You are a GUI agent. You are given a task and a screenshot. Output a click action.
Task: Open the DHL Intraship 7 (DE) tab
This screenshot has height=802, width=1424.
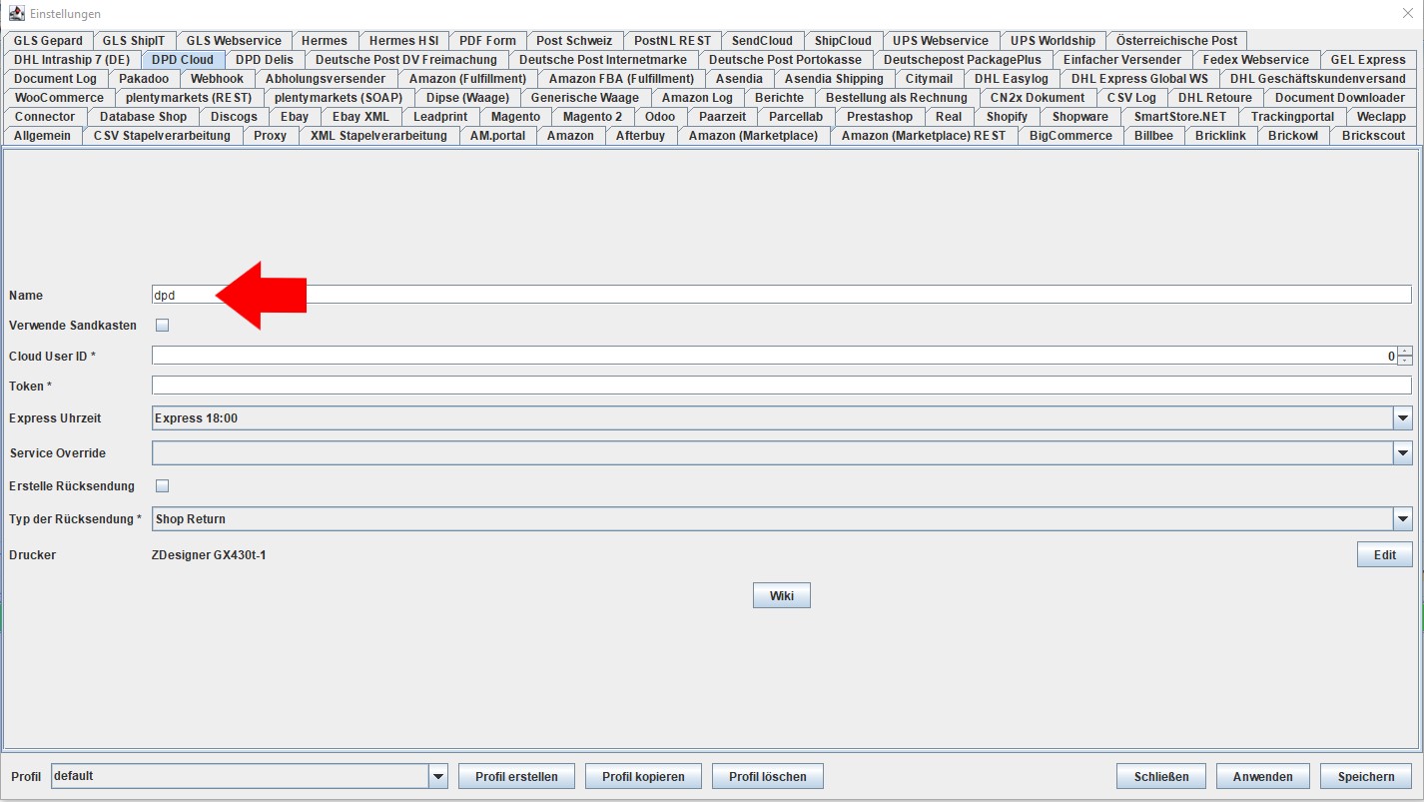click(x=72, y=60)
